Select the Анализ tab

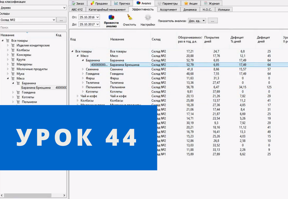tap(144, 3)
